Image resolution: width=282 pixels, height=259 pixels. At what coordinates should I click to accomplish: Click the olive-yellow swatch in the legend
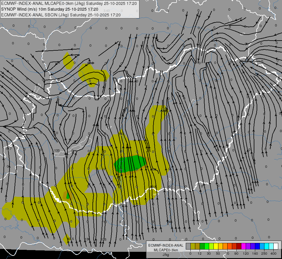[193, 246]
